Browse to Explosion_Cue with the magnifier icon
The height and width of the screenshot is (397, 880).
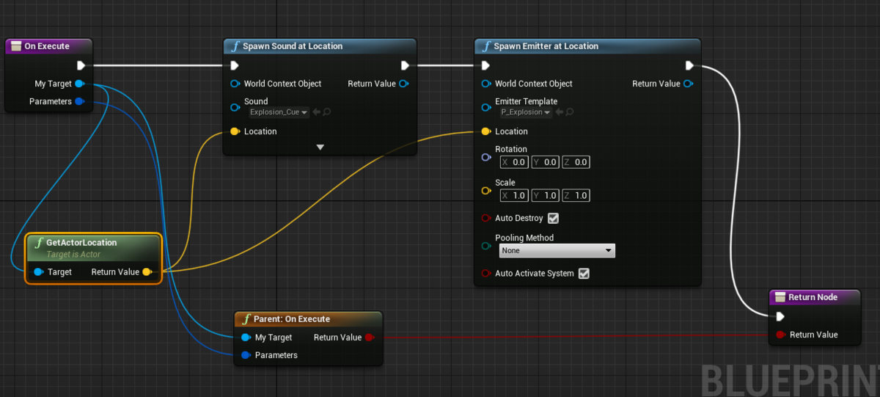click(x=326, y=112)
